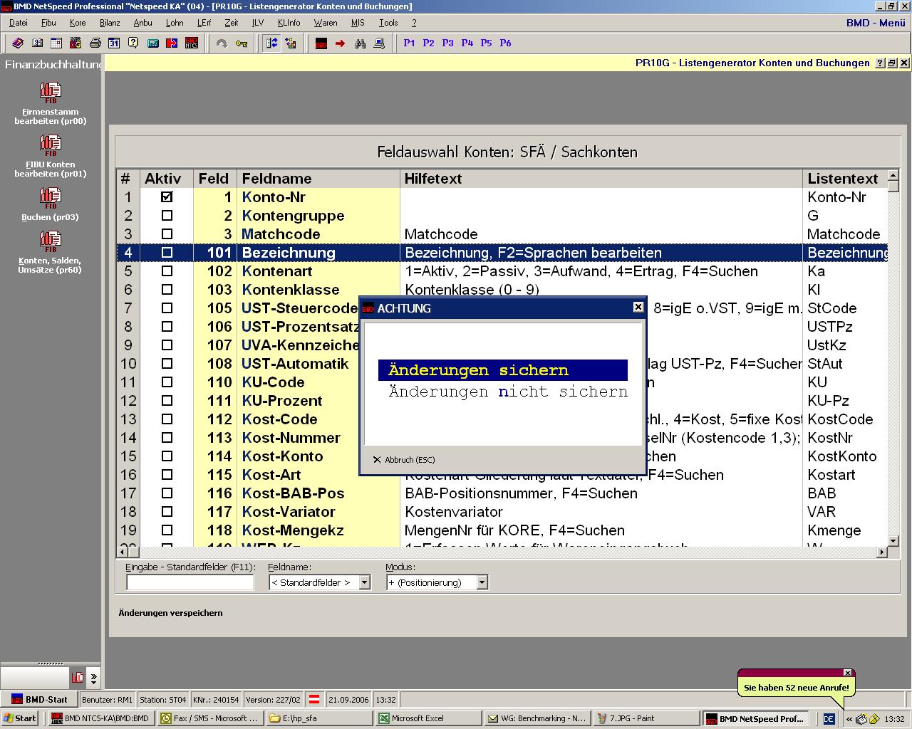Open the Lohn menu

coord(175,23)
